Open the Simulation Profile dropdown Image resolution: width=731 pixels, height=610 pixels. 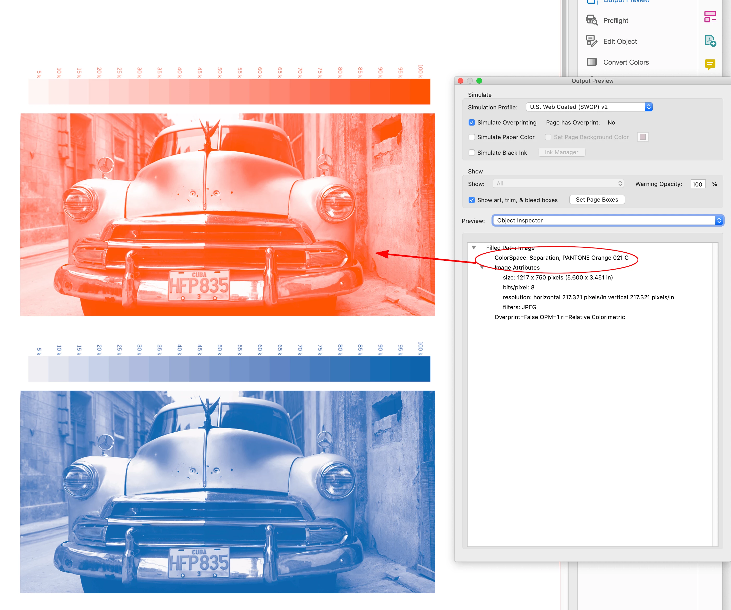(589, 107)
